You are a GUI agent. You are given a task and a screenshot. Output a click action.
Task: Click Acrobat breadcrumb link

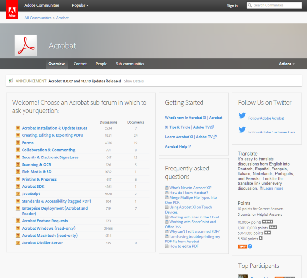(x=62, y=18)
